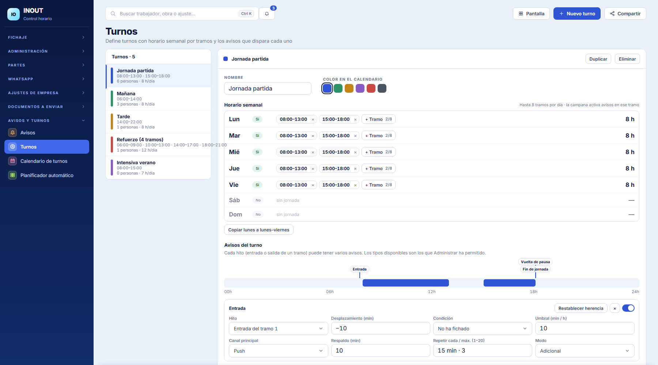Click Compartir button

click(x=625, y=14)
